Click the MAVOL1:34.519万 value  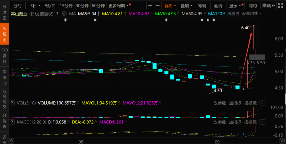coord(99,103)
